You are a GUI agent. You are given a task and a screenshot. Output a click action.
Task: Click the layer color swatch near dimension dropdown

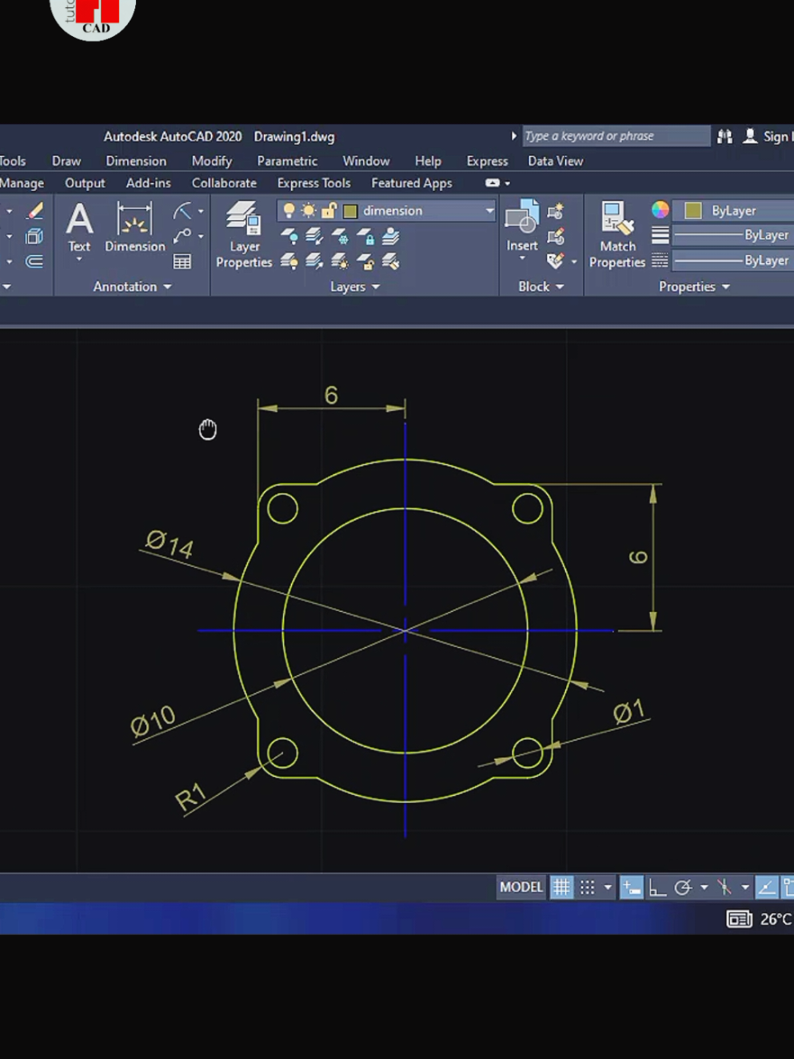pos(350,210)
